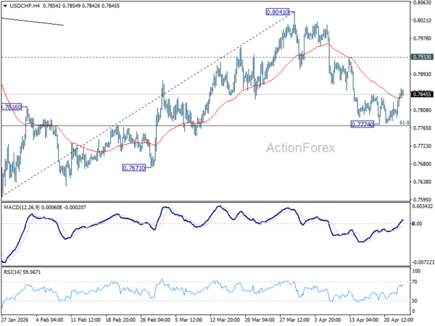Viewport: 435px width, 326px height.
Task: Click the 0.77230 price axis value
Action: click(422, 146)
